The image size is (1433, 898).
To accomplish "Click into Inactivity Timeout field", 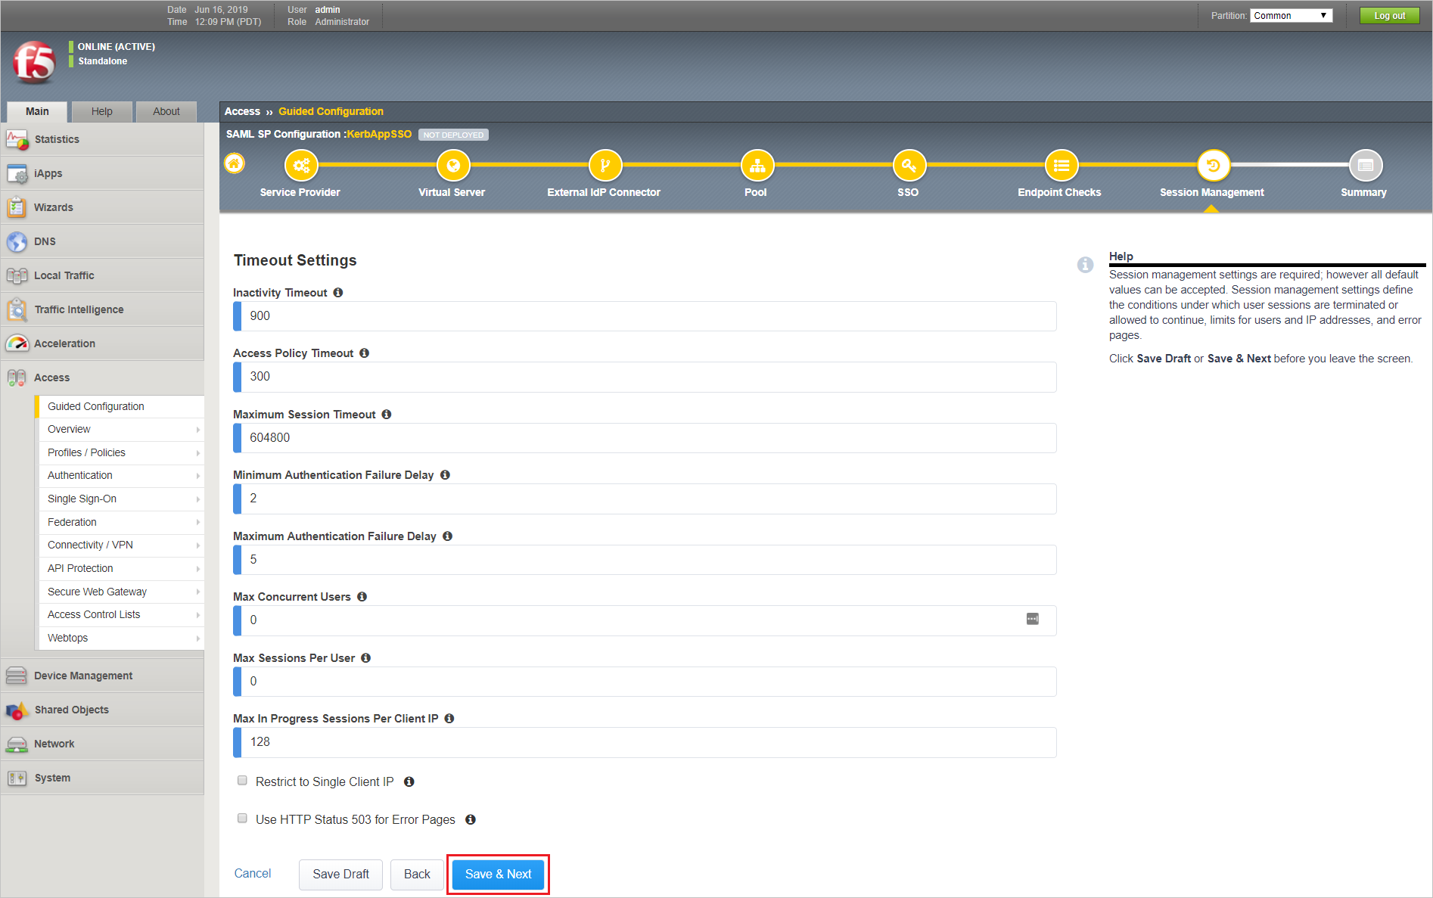I will [645, 316].
